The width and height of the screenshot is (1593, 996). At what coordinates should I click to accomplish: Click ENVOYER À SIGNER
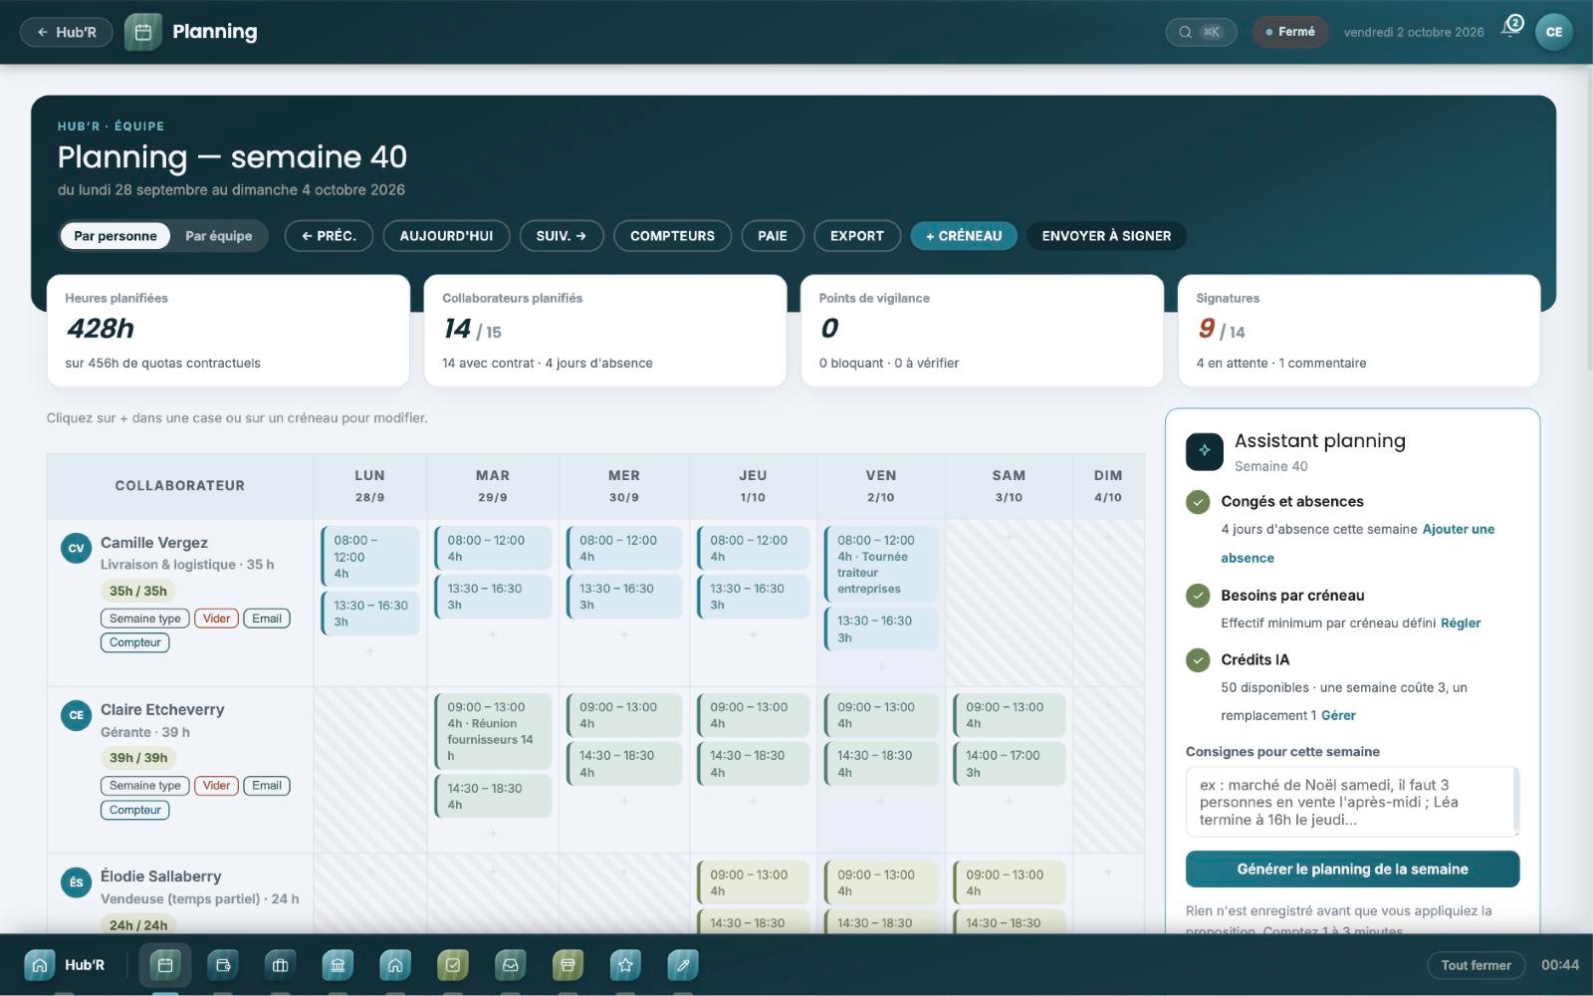click(x=1106, y=236)
